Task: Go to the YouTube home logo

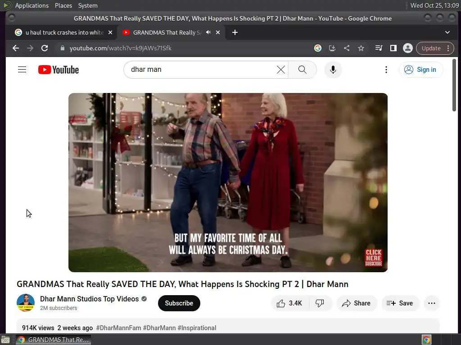Action: (59, 70)
